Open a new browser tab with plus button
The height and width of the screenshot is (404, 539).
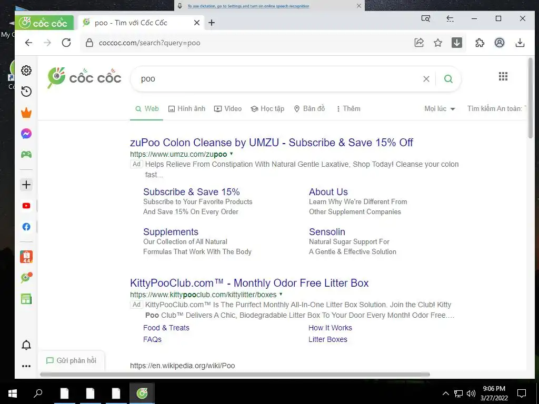click(212, 23)
